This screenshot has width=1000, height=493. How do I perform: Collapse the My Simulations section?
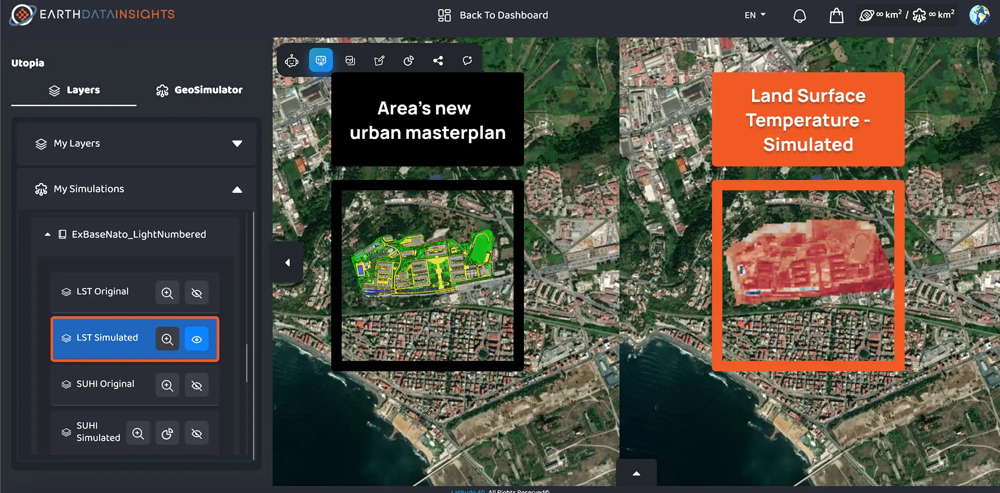pyautogui.click(x=238, y=189)
